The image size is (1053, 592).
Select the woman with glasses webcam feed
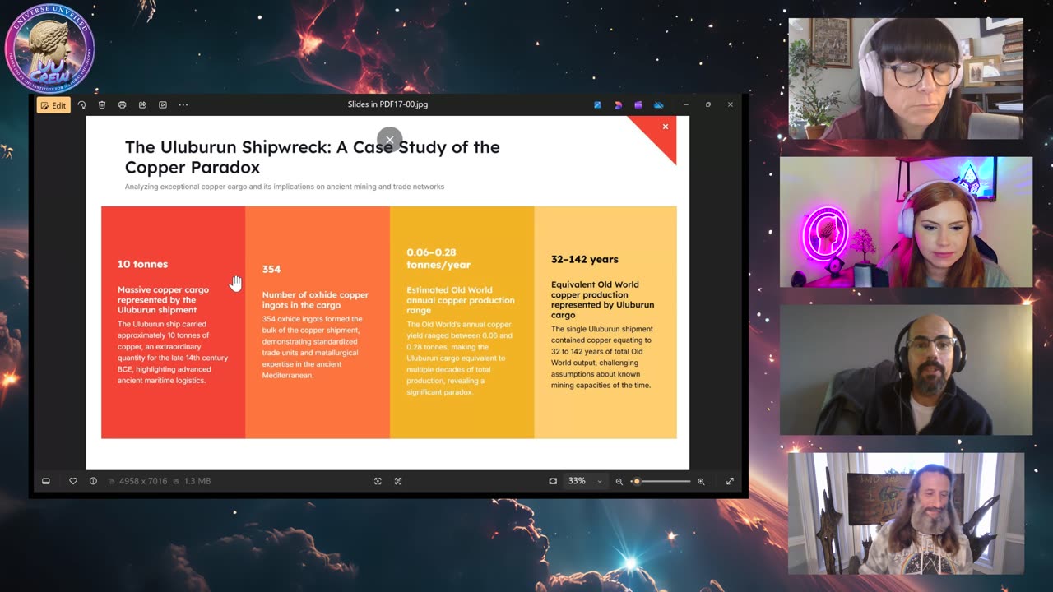pyautogui.click(x=906, y=78)
